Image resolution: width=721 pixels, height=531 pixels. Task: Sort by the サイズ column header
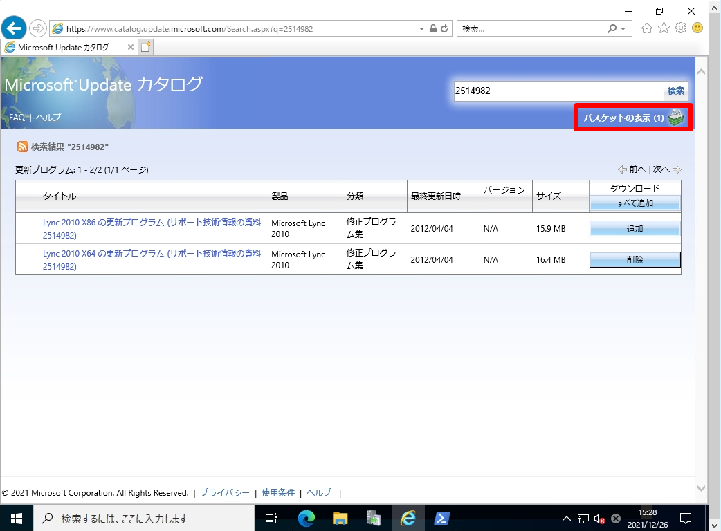coord(549,196)
